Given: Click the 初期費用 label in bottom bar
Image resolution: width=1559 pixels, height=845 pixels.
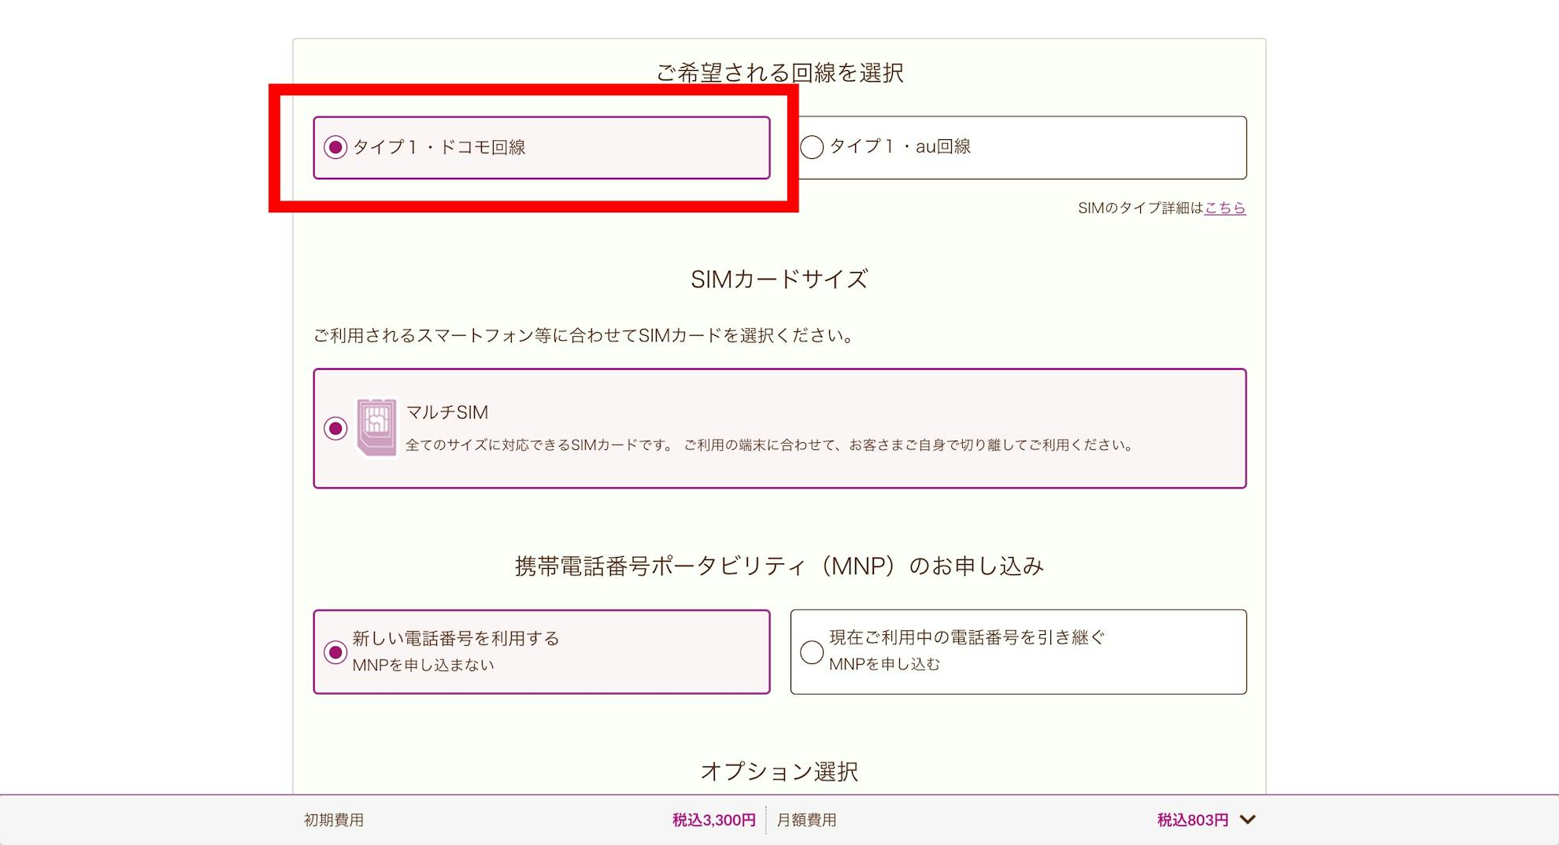Looking at the screenshot, I should [x=334, y=820].
